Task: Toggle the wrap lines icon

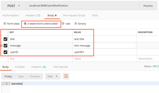Action: click(x=66, y=76)
